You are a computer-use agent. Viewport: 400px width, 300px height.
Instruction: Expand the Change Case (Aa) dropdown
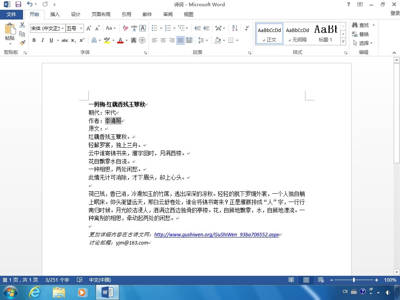[x=115, y=28]
